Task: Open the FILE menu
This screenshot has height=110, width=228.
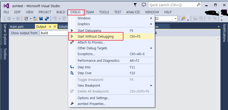Action: [6, 12]
